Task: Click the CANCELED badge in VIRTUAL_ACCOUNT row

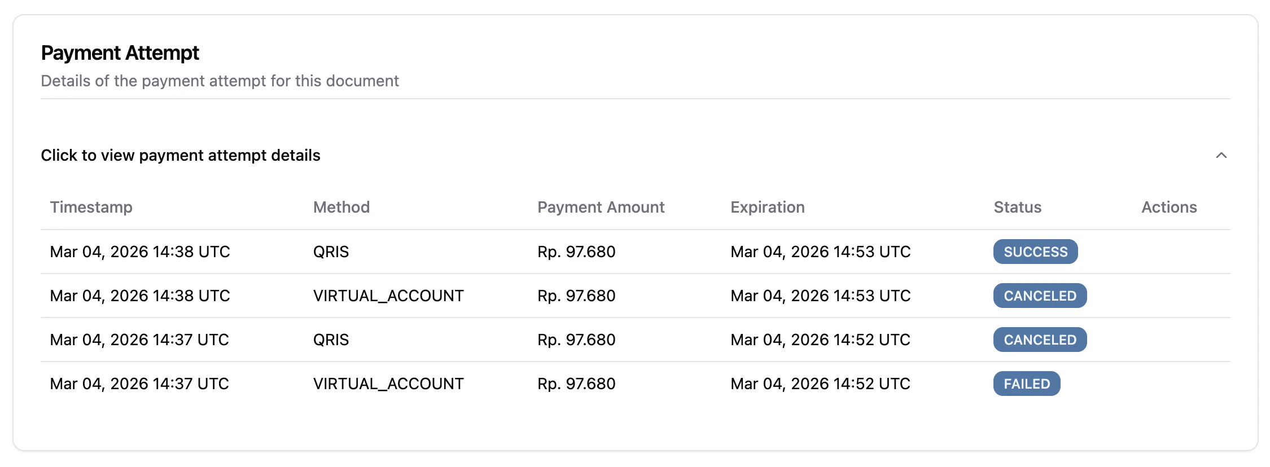Action: [x=1040, y=296]
